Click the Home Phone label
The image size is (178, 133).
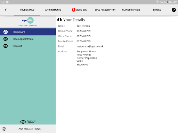[65, 31]
